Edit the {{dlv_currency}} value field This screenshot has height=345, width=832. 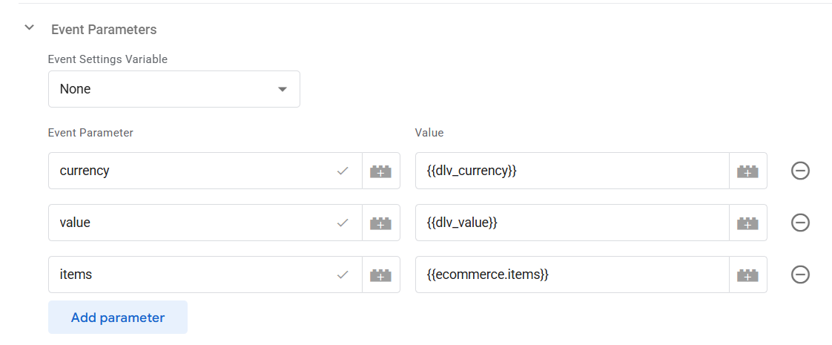571,171
